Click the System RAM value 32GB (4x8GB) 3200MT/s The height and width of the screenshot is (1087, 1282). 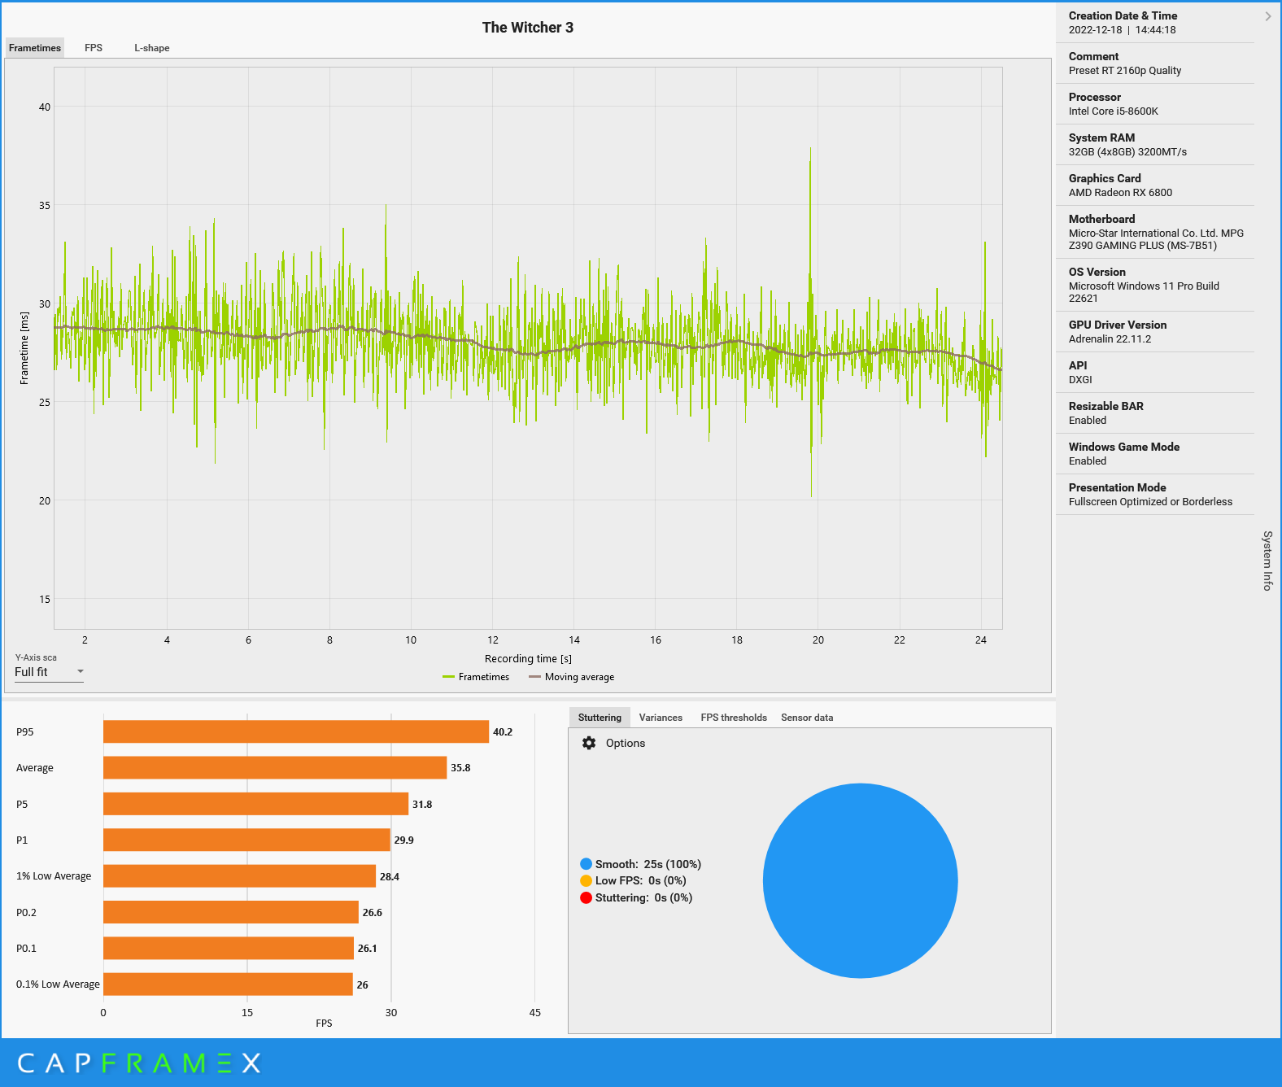(x=1127, y=152)
